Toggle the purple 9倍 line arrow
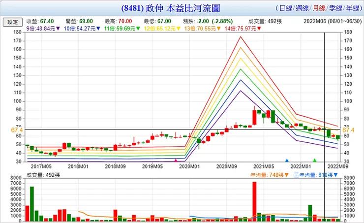 [x=58, y=29]
